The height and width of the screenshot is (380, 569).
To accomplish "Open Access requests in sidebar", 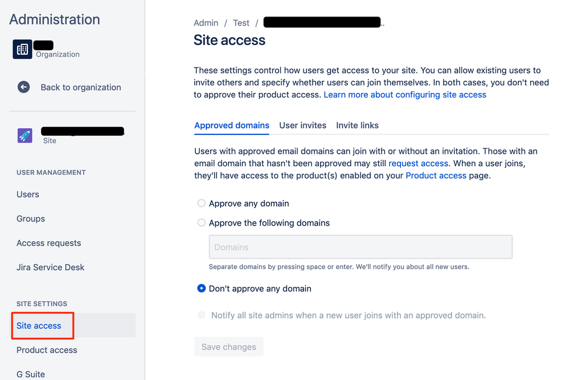I will pos(49,243).
